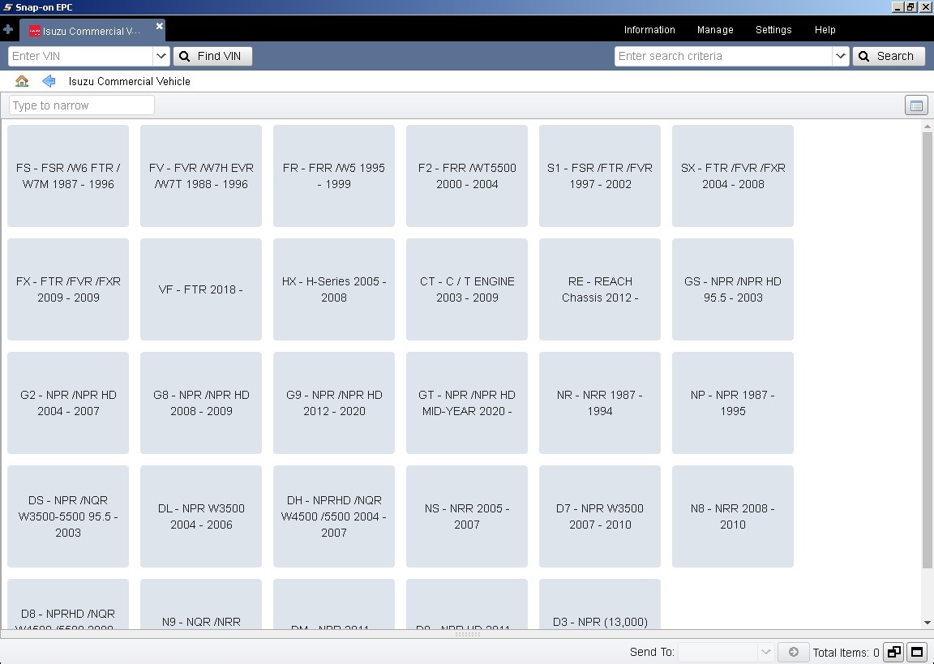934x664 pixels.
Task: Open DL - NPR W3500 2004-2006 tile
Action: [x=201, y=516]
